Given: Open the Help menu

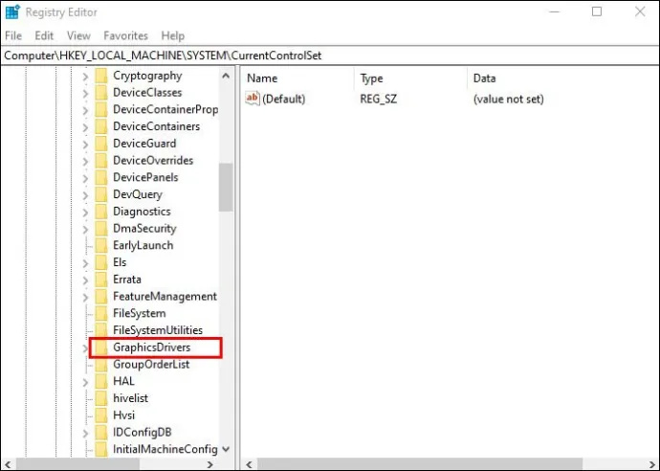Looking at the screenshot, I should [x=173, y=35].
